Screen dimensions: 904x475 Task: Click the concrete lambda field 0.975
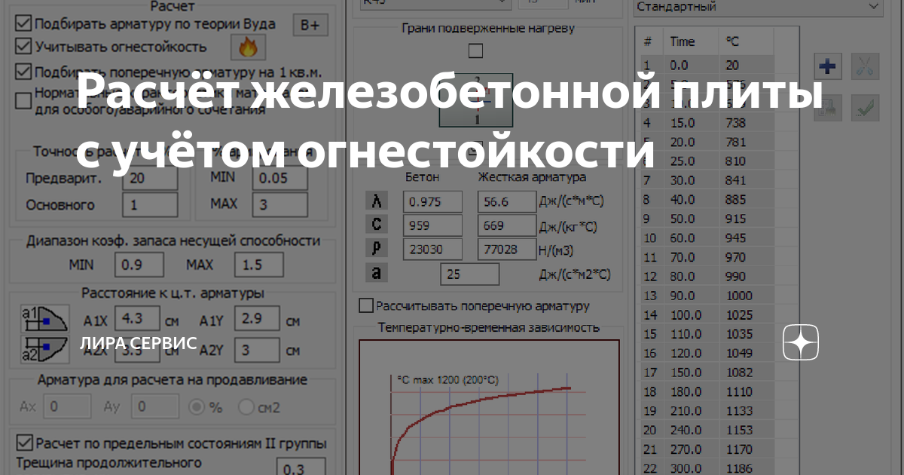(x=433, y=201)
